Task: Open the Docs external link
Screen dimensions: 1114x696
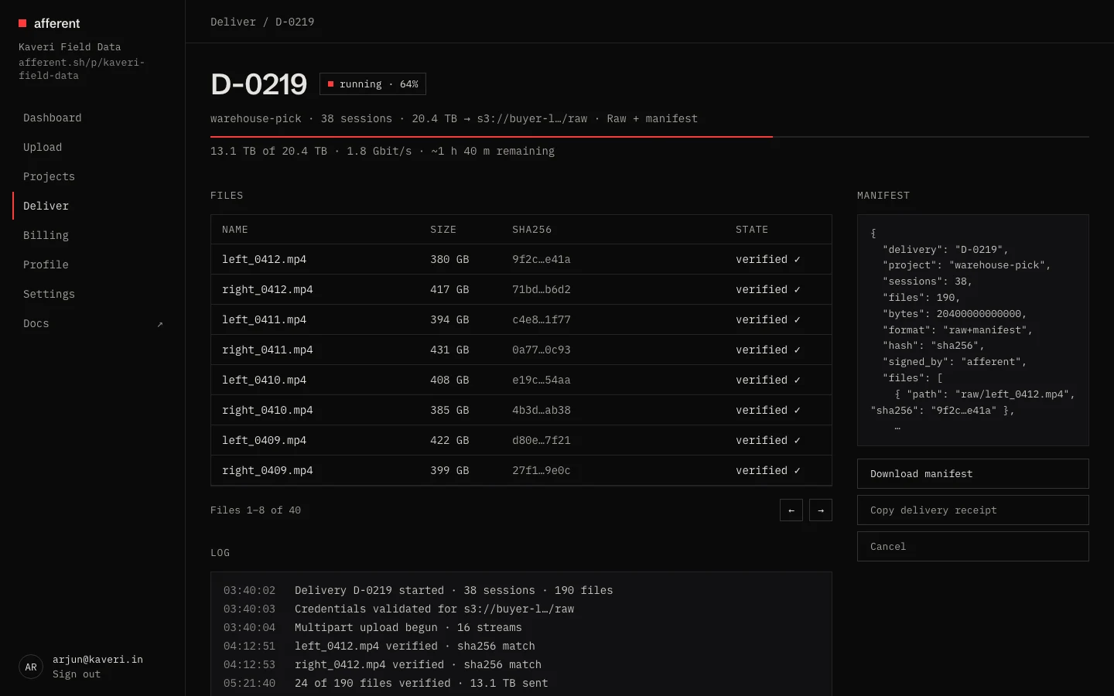Action: tap(93, 323)
